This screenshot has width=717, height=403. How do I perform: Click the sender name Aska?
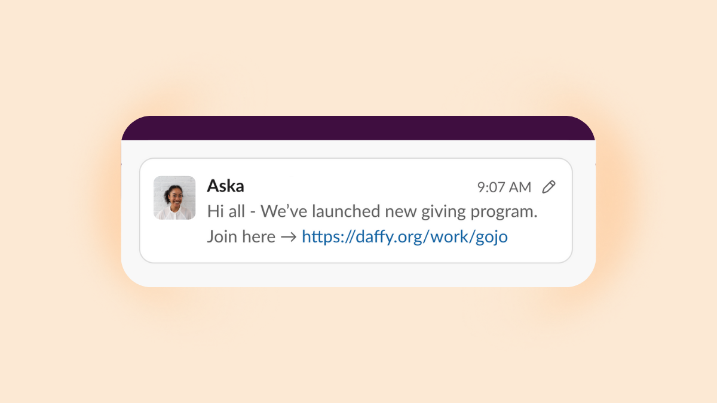click(x=225, y=186)
